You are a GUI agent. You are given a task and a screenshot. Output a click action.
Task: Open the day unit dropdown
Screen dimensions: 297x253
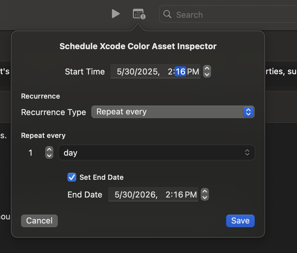coord(157,152)
